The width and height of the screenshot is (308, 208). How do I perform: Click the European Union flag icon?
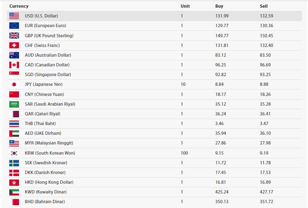coord(14,26)
